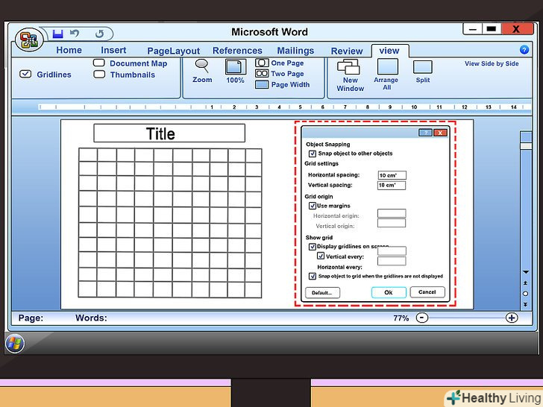Click browse object circle in scrollbar
This screenshot has height=407, width=543.
click(525, 294)
